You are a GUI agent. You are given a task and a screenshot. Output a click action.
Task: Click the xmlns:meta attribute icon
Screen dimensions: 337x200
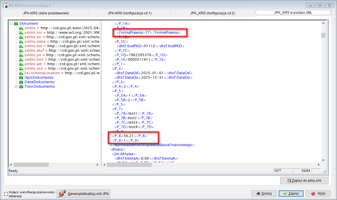(x=21, y=42)
